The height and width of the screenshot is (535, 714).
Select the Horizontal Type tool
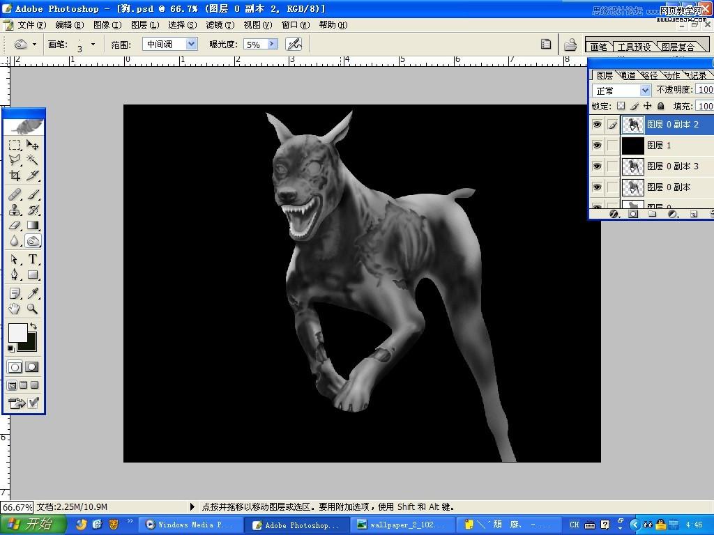(x=32, y=259)
